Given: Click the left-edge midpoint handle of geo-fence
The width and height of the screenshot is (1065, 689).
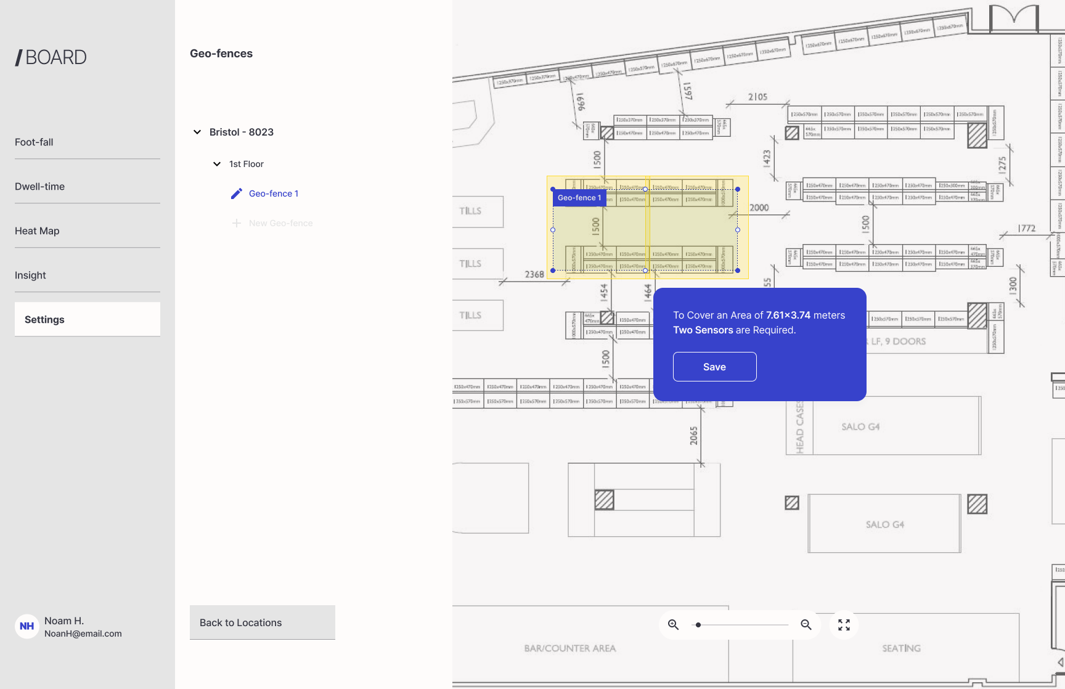Looking at the screenshot, I should pyautogui.click(x=553, y=230).
